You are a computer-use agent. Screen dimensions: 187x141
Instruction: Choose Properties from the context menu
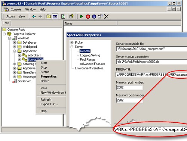(49, 76)
